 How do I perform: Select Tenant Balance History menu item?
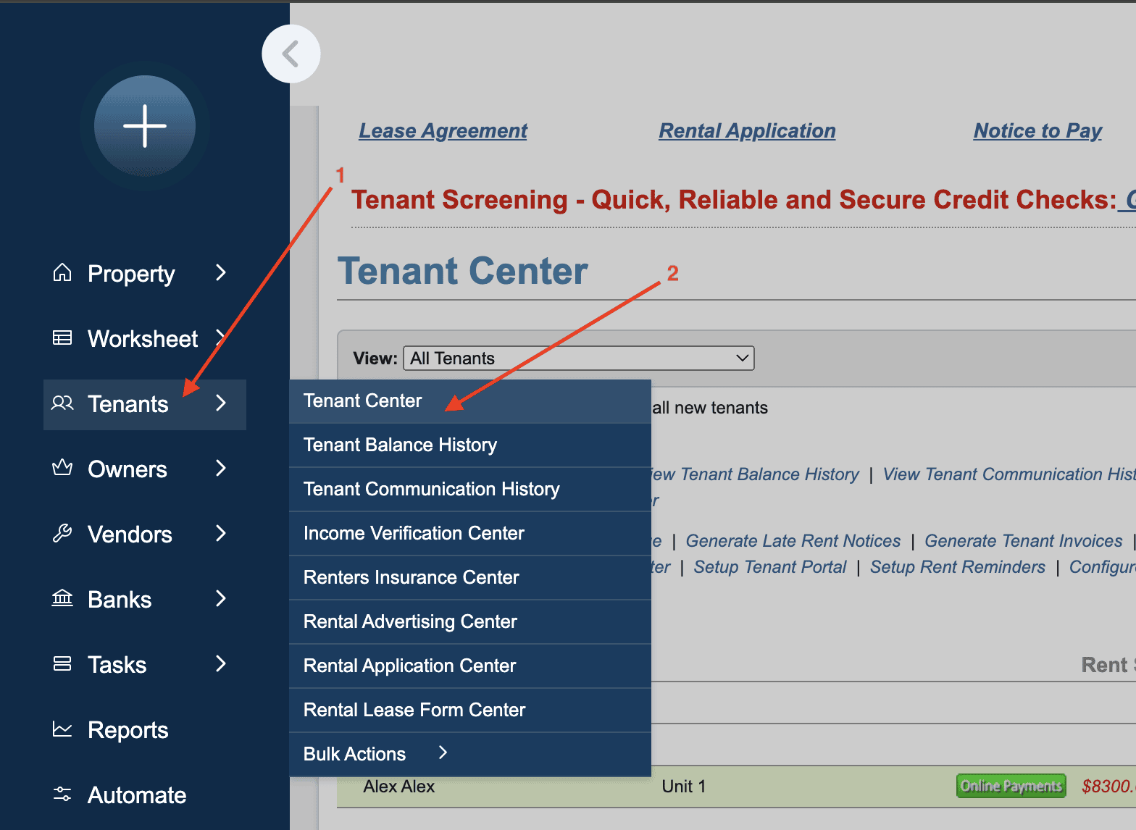[400, 445]
